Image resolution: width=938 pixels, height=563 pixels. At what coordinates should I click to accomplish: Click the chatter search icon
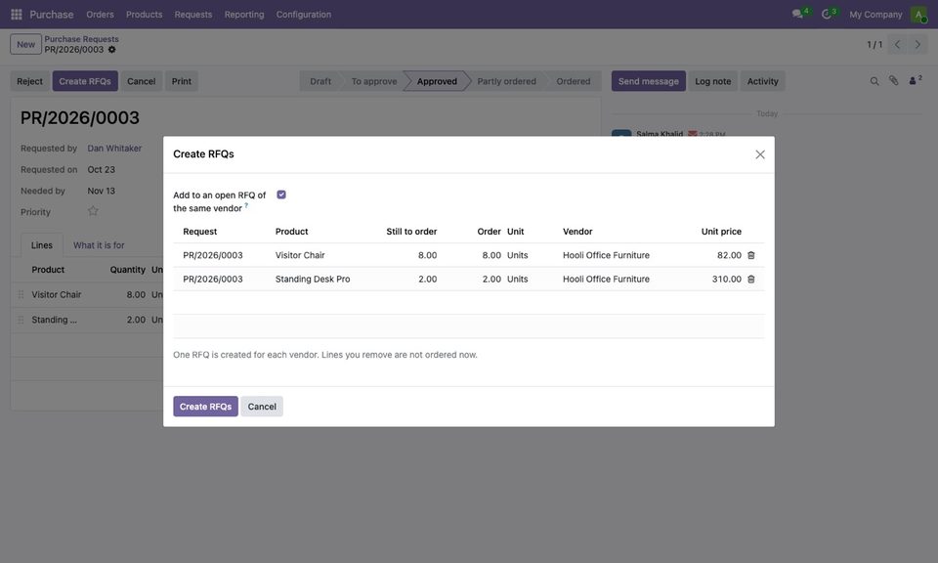click(x=874, y=81)
